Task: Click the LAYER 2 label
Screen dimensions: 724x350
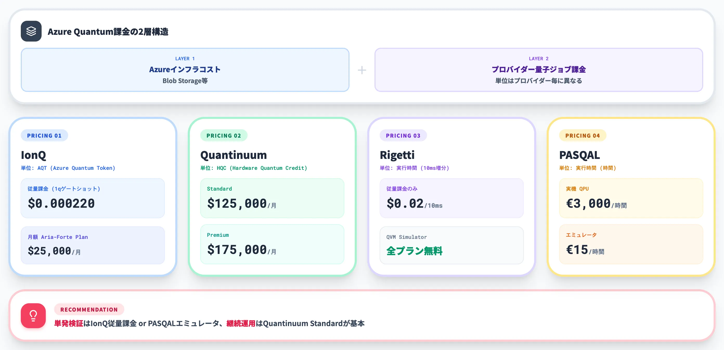Action: point(539,59)
